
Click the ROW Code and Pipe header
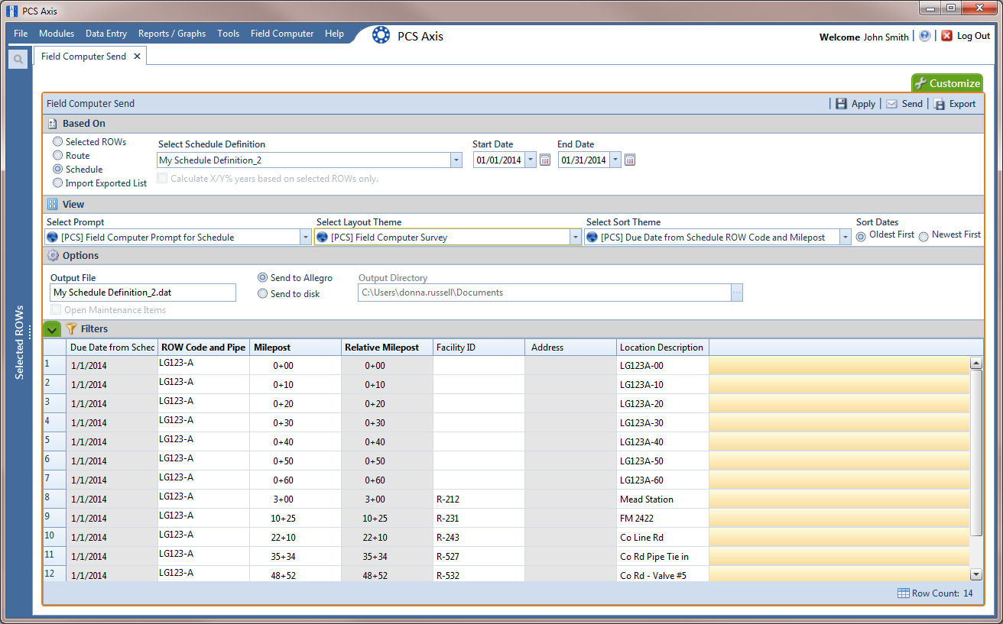(x=203, y=348)
